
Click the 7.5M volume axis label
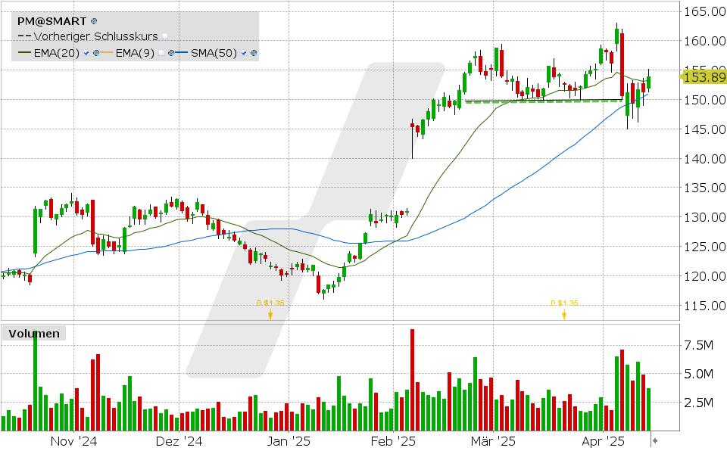pos(699,345)
